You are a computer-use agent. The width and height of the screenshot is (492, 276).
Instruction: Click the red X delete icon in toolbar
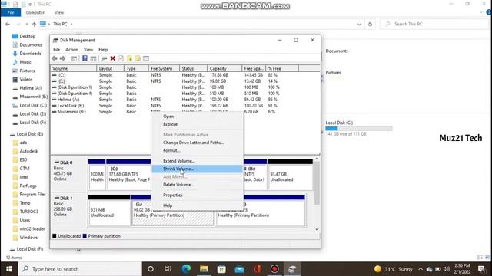pos(113,58)
